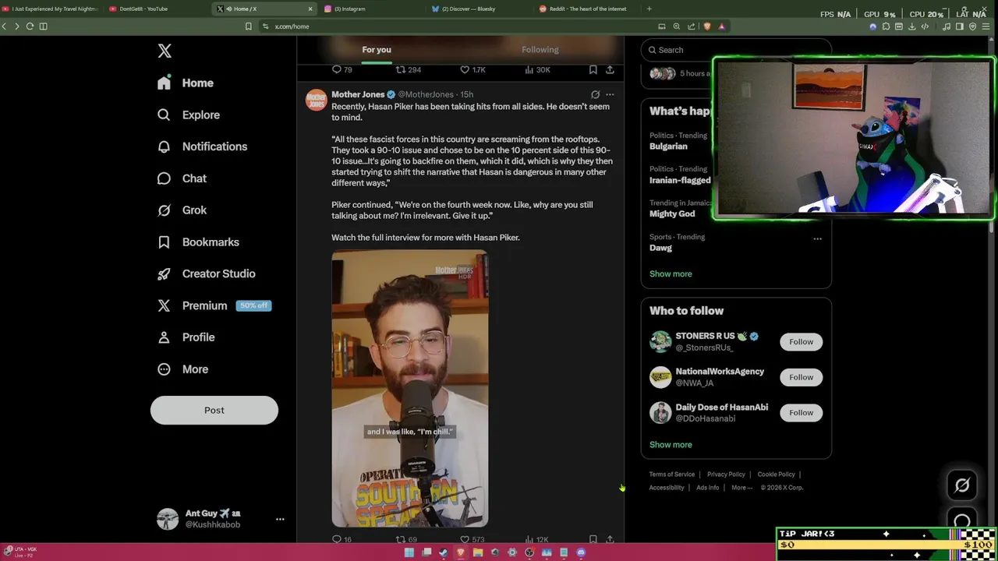Switch to the For you tab
The height and width of the screenshot is (561, 998).
click(x=377, y=50)
